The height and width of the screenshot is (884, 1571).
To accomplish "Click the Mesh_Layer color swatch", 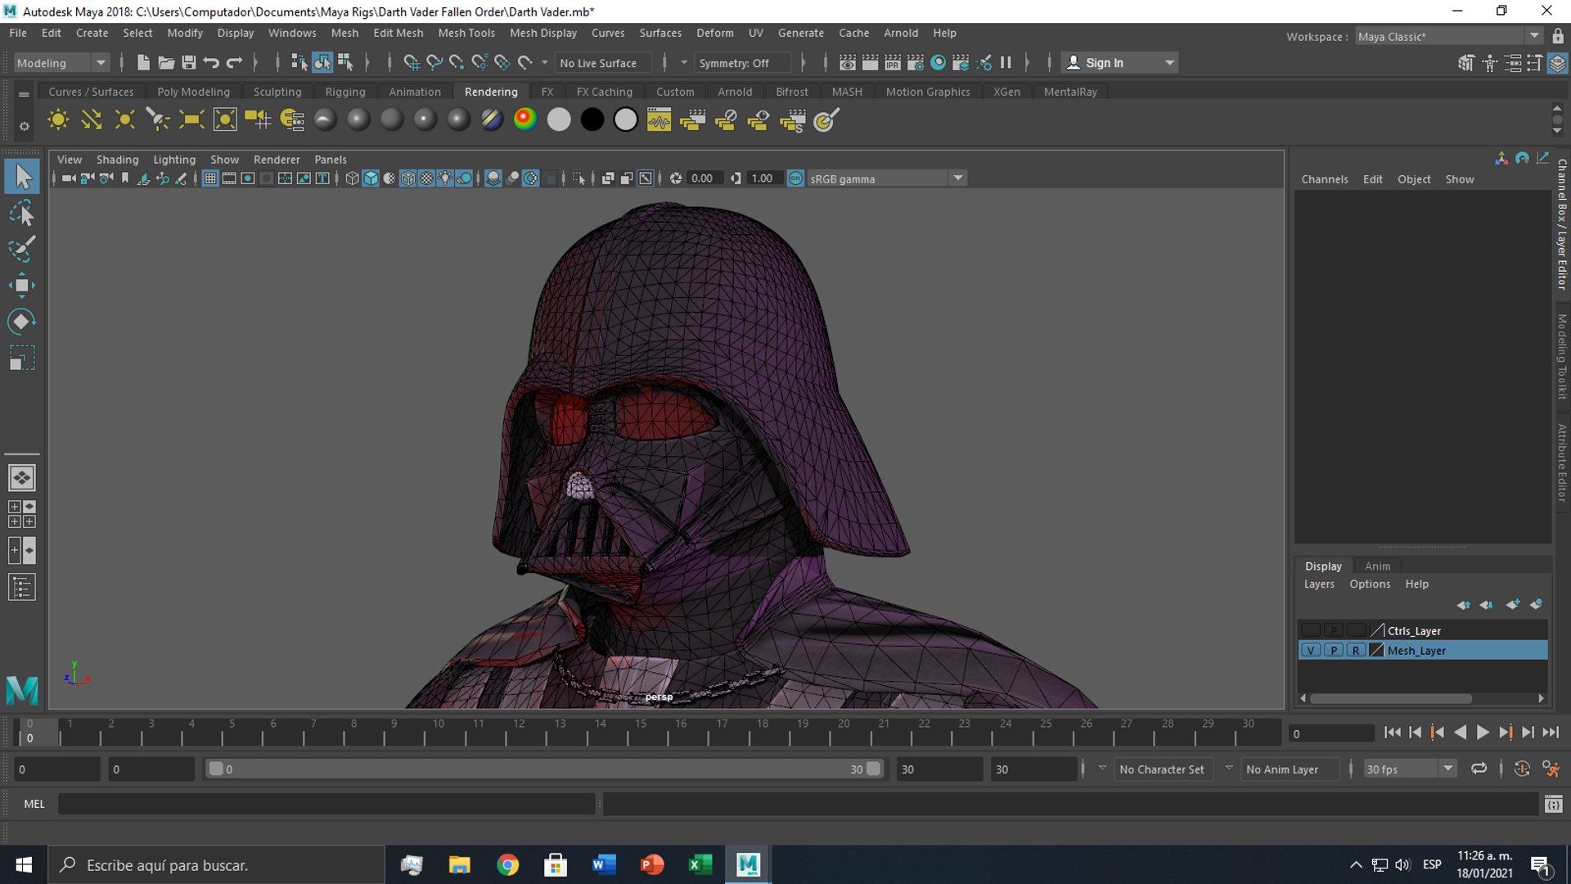I will tap(1376, 650).
